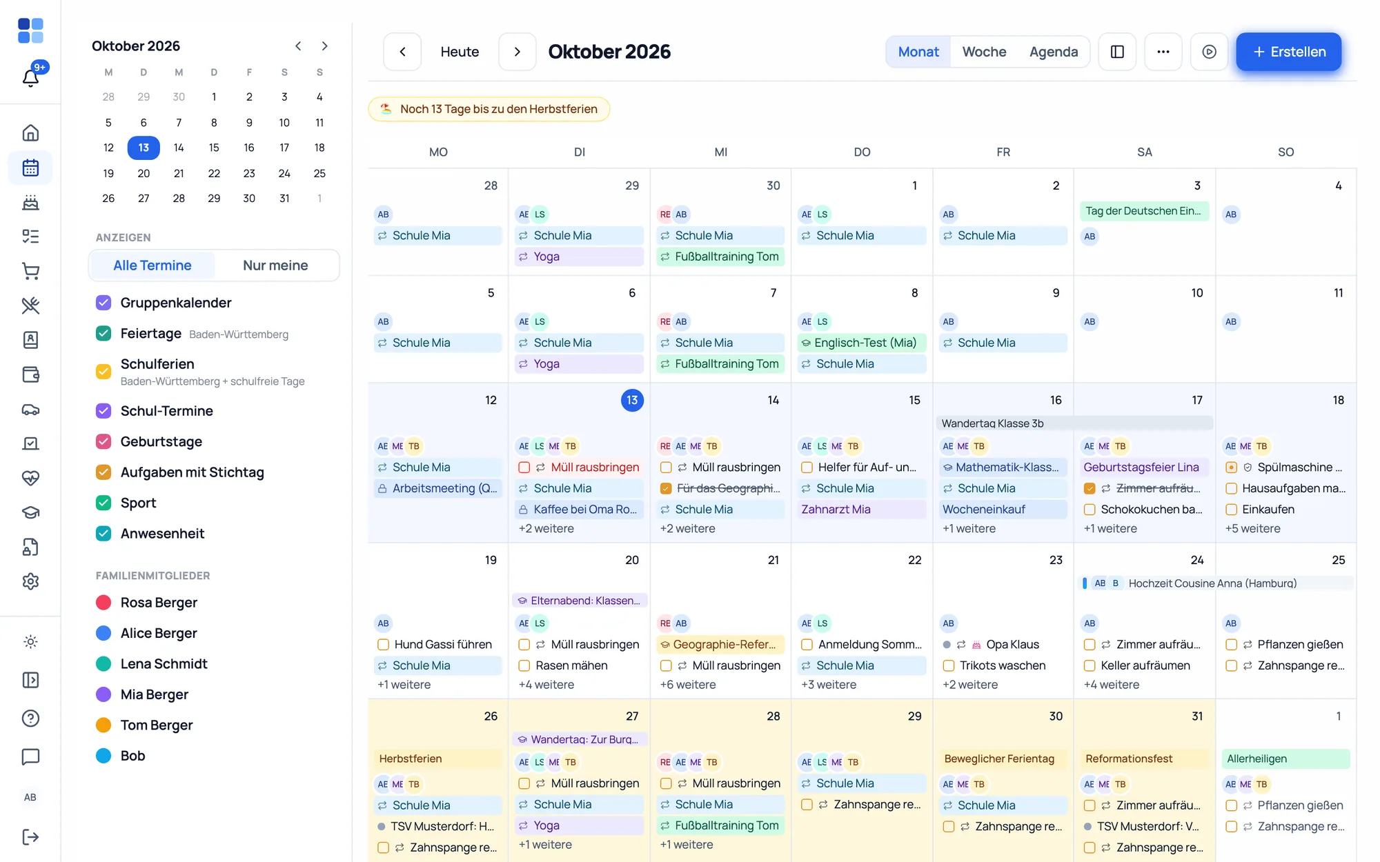Click the Erstellen button
Screen dimensions: 1380x862
[1289, 52]
